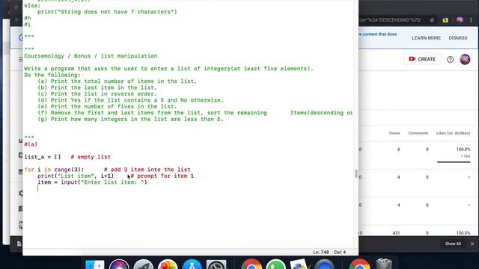Click the Chrome address bar URL
Image resolution: width=479 pixels, height=269 pixels.
coord(390,20)
